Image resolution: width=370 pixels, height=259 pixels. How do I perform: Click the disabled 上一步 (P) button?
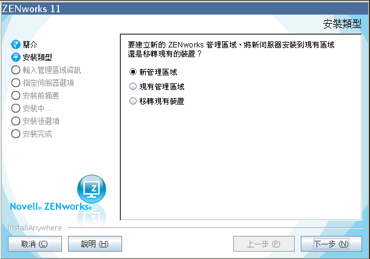[x=264, y=244]
